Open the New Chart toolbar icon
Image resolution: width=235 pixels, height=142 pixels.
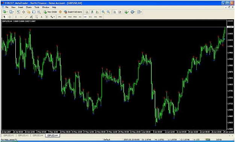click(4, 12)
